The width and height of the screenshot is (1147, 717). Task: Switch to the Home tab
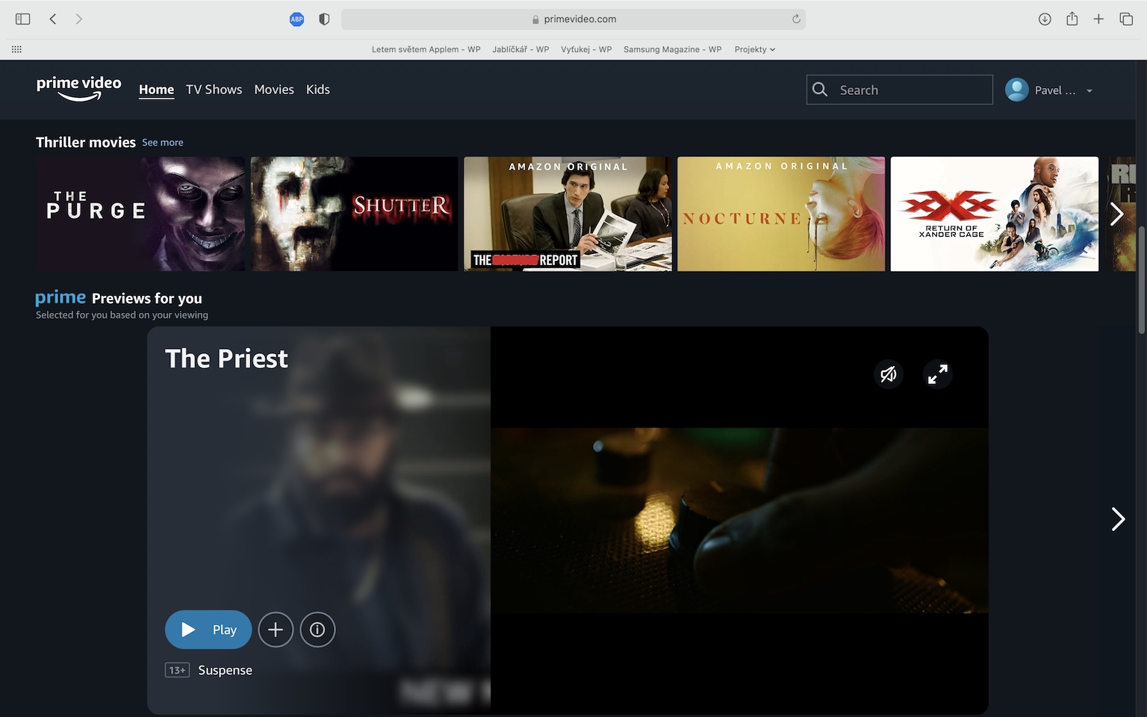click(x=156, y=90)
